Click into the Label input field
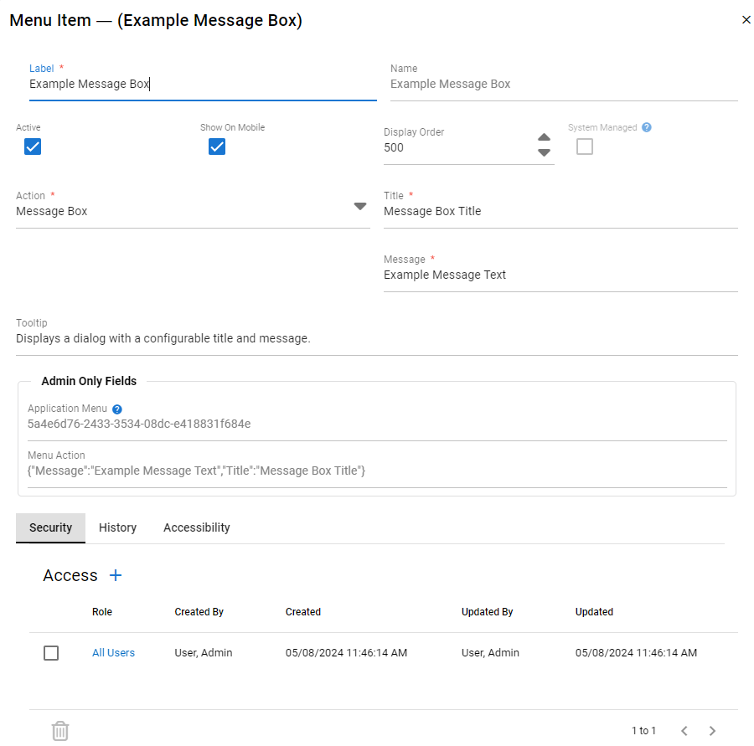 click(x=203, y=84)
